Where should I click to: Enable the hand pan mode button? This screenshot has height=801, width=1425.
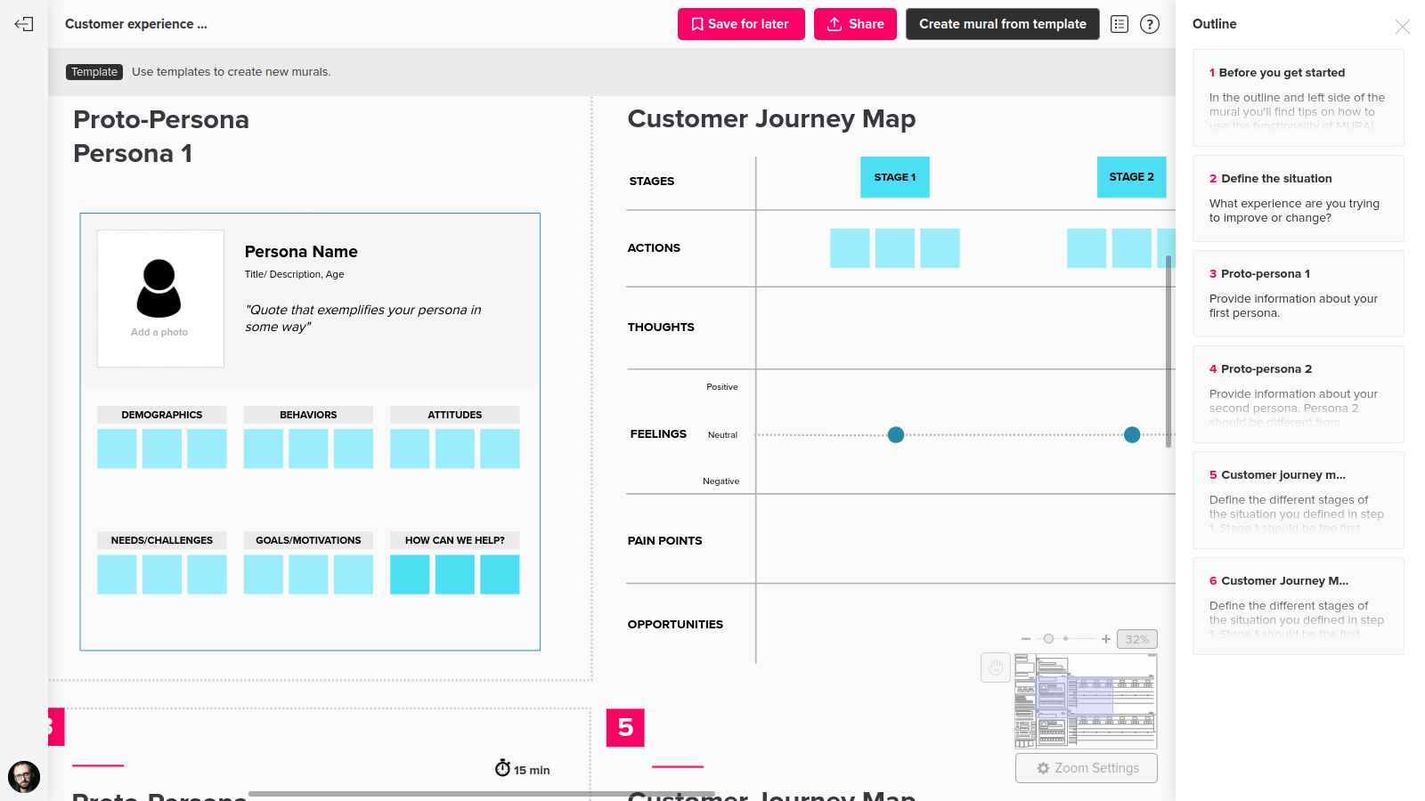[996, 667]
